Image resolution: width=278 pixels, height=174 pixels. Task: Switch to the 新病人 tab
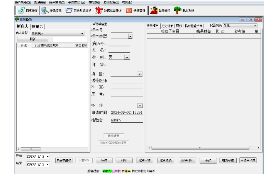tap(22, 26)
